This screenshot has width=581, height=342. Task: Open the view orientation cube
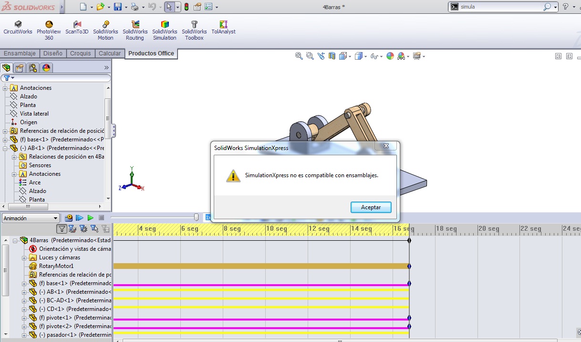click(x=342, y=56)
